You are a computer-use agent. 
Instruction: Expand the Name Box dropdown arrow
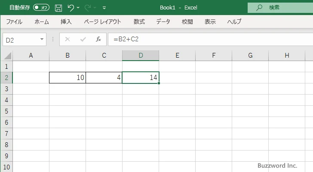(x=42, y=39)
